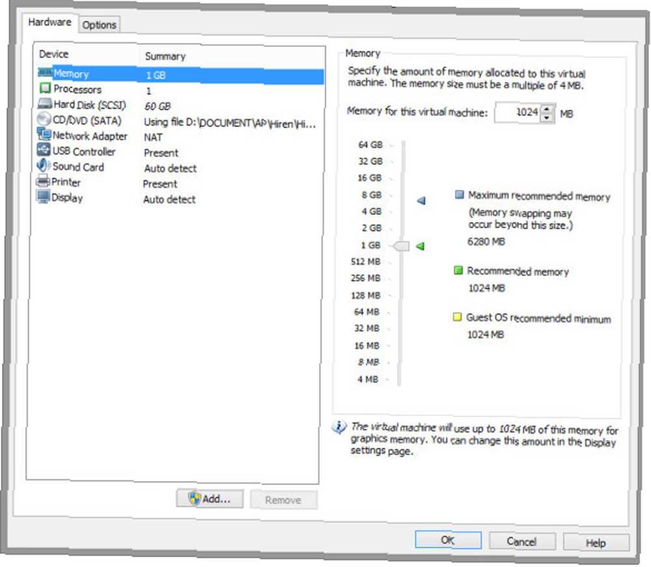The width and height of the screenshot is (651, 567).
Task: Select the Hard Disk (SCSI) row
Action: tap(180, 105)
